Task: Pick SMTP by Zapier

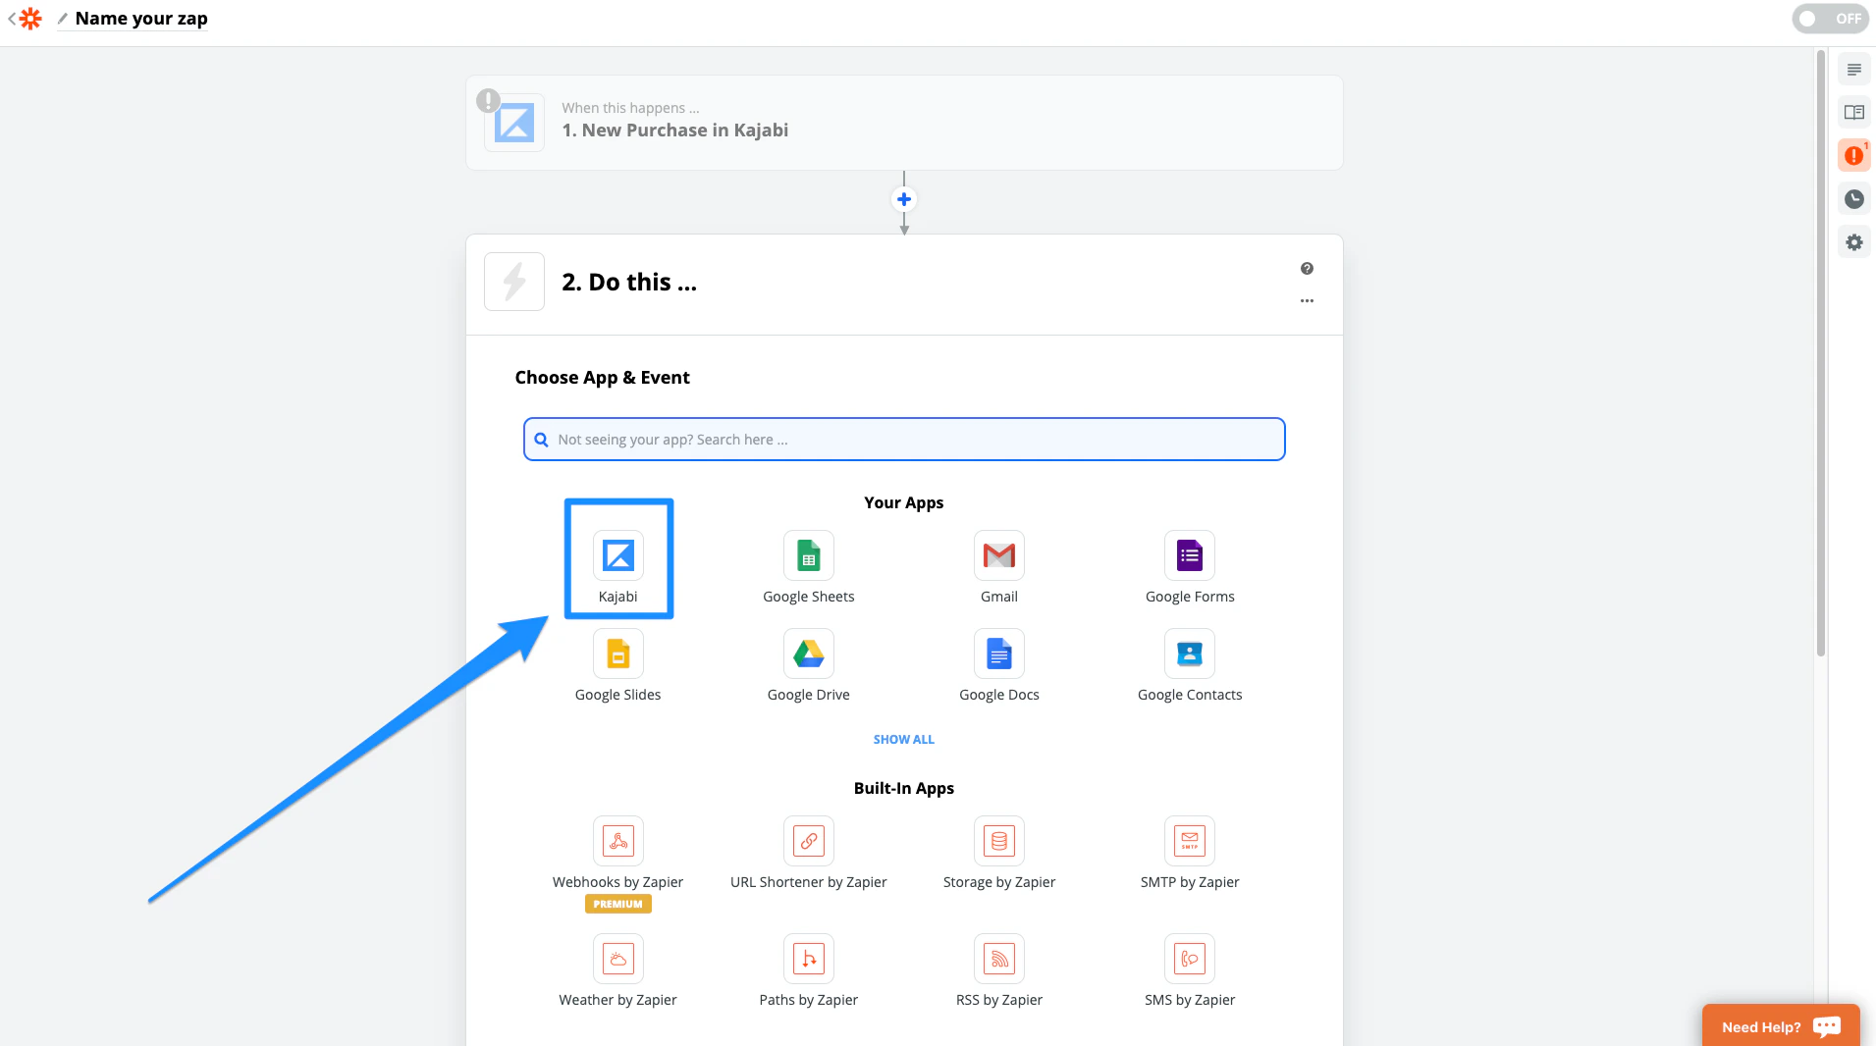Action: pyautogui.click(x=1190, y=841)
